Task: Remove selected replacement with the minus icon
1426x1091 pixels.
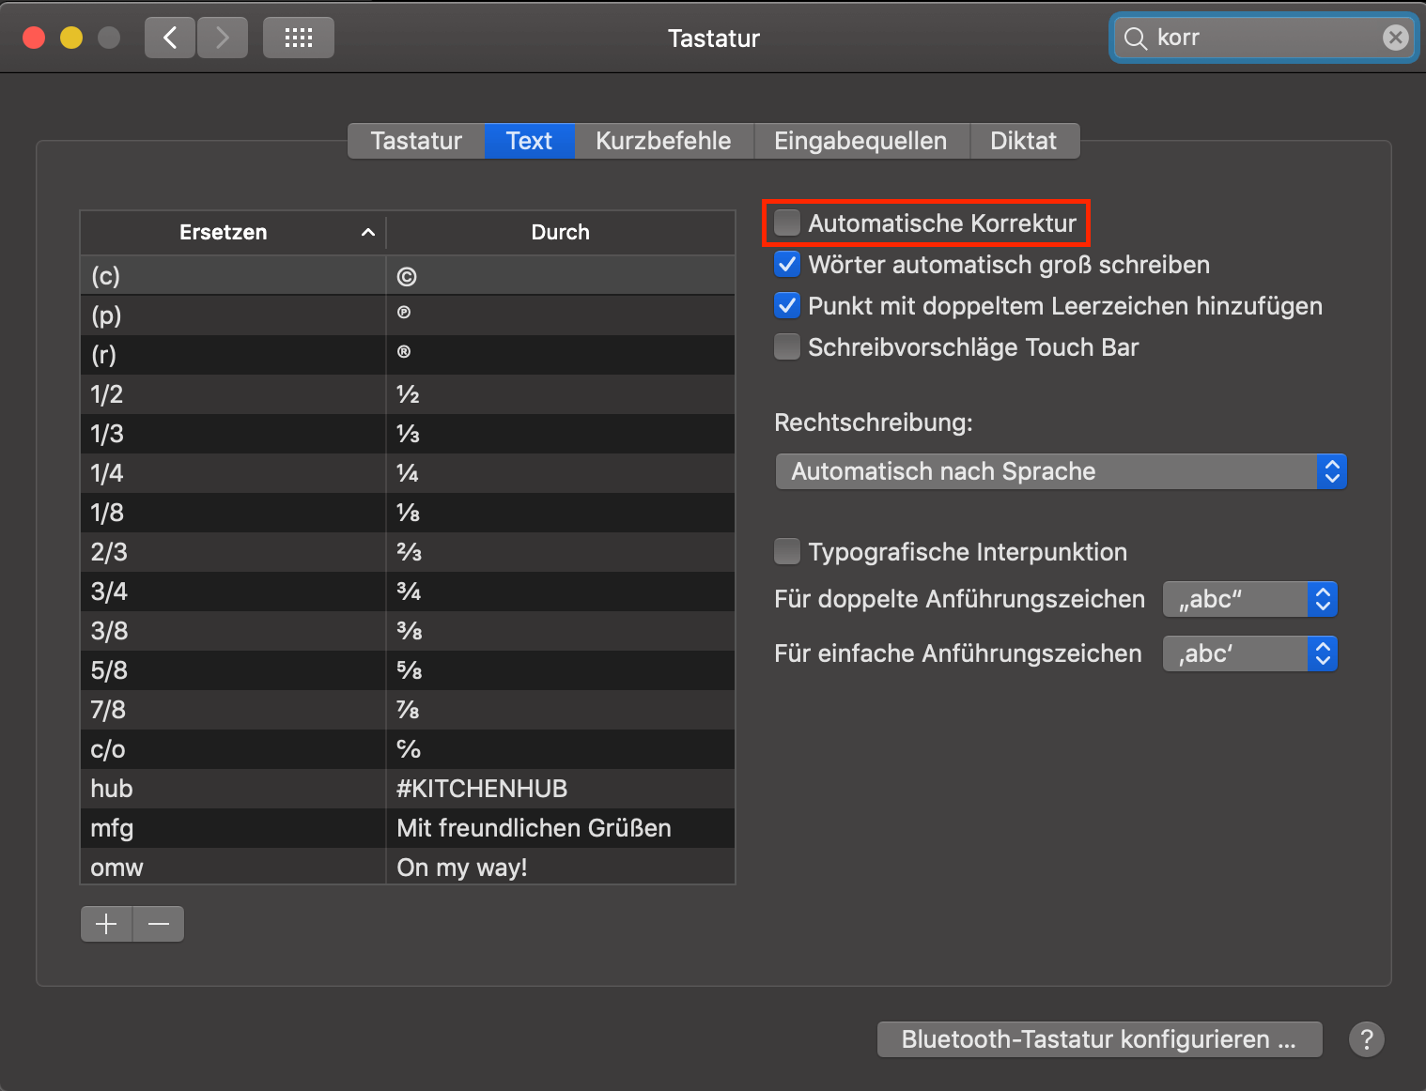Action: (158, 924)
